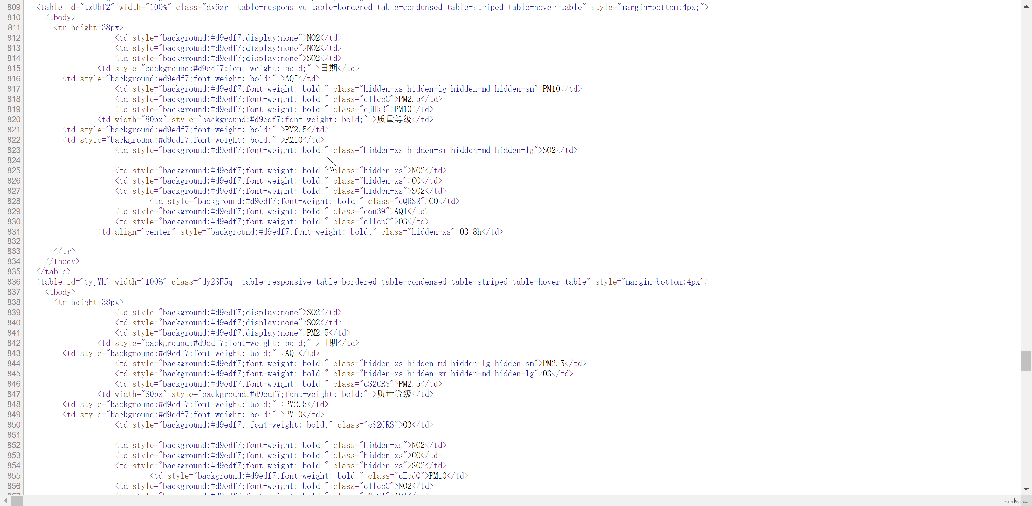Click the class "cEodQ" attribute on line 855
The image size is (1032, 506).
(x=409, y=476)
